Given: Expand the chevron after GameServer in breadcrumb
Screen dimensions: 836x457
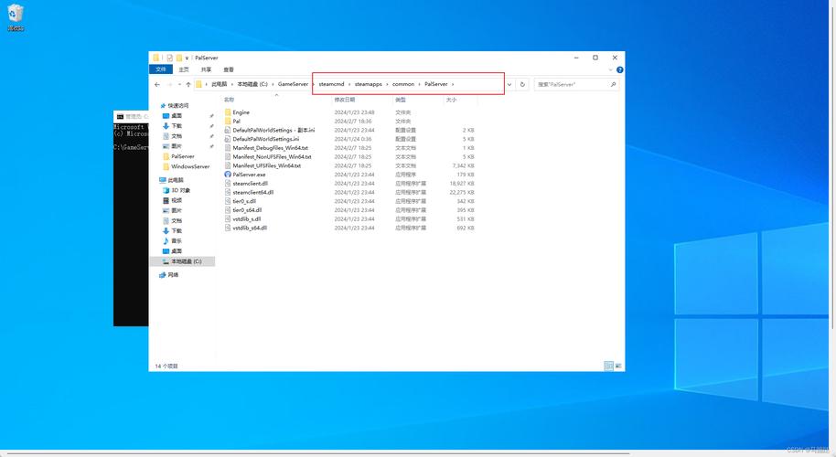Looking at the screenshot, I should coord(314,84).
